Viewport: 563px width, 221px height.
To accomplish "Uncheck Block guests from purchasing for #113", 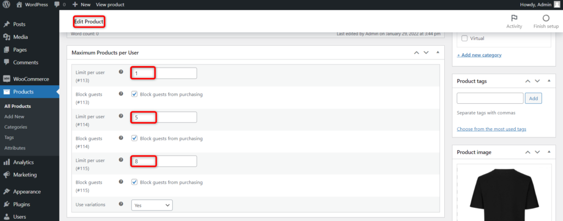I will [x=135, y=95].
